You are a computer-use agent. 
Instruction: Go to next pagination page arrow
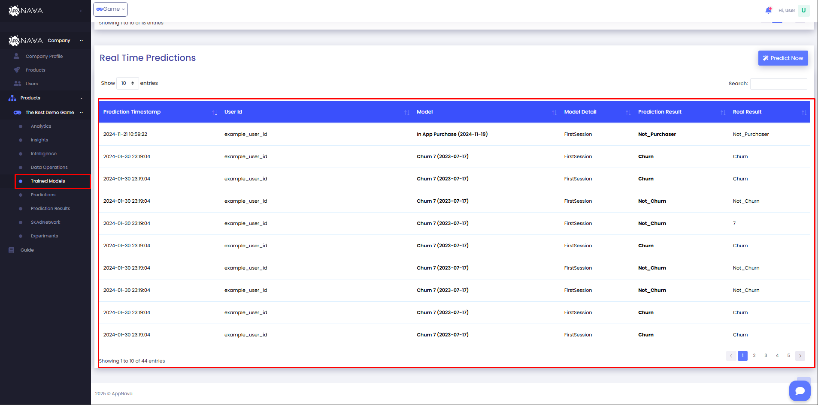click(800, 356)
